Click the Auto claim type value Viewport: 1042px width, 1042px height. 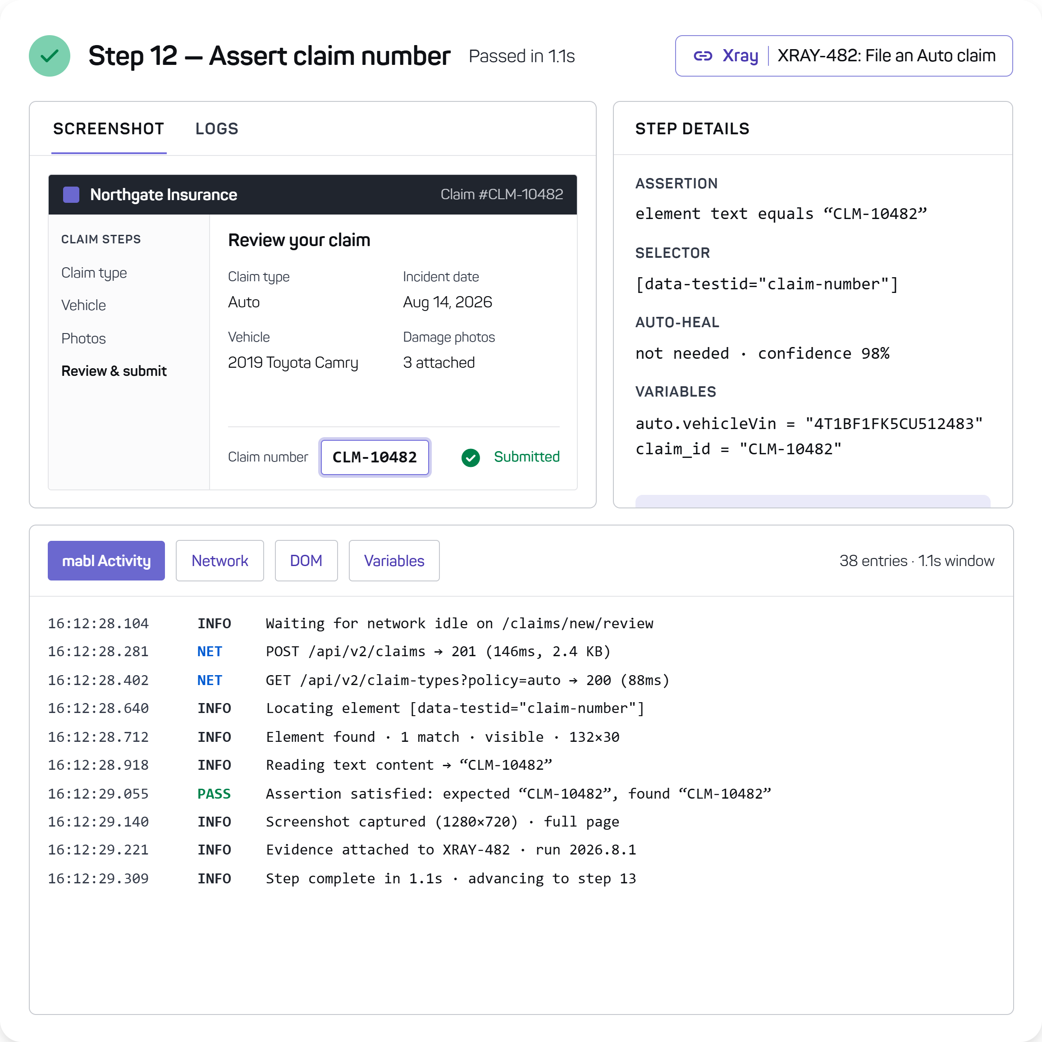pos(244,302)
